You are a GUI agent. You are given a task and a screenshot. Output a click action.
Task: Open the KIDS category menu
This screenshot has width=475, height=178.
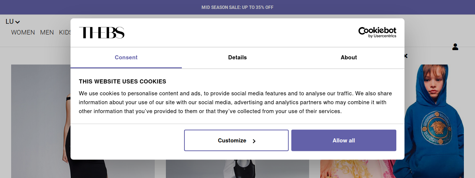coord(65,33)
